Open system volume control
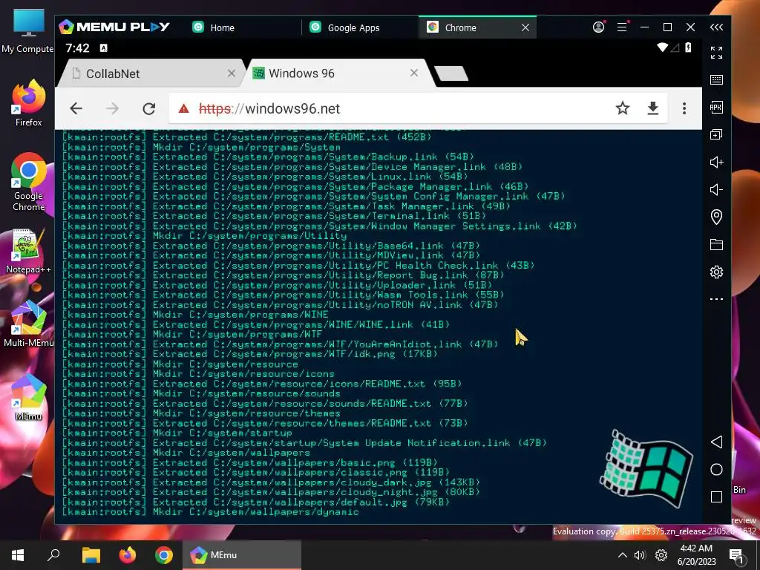This screenshot has width=760, height=570. [x=640, y=555]
